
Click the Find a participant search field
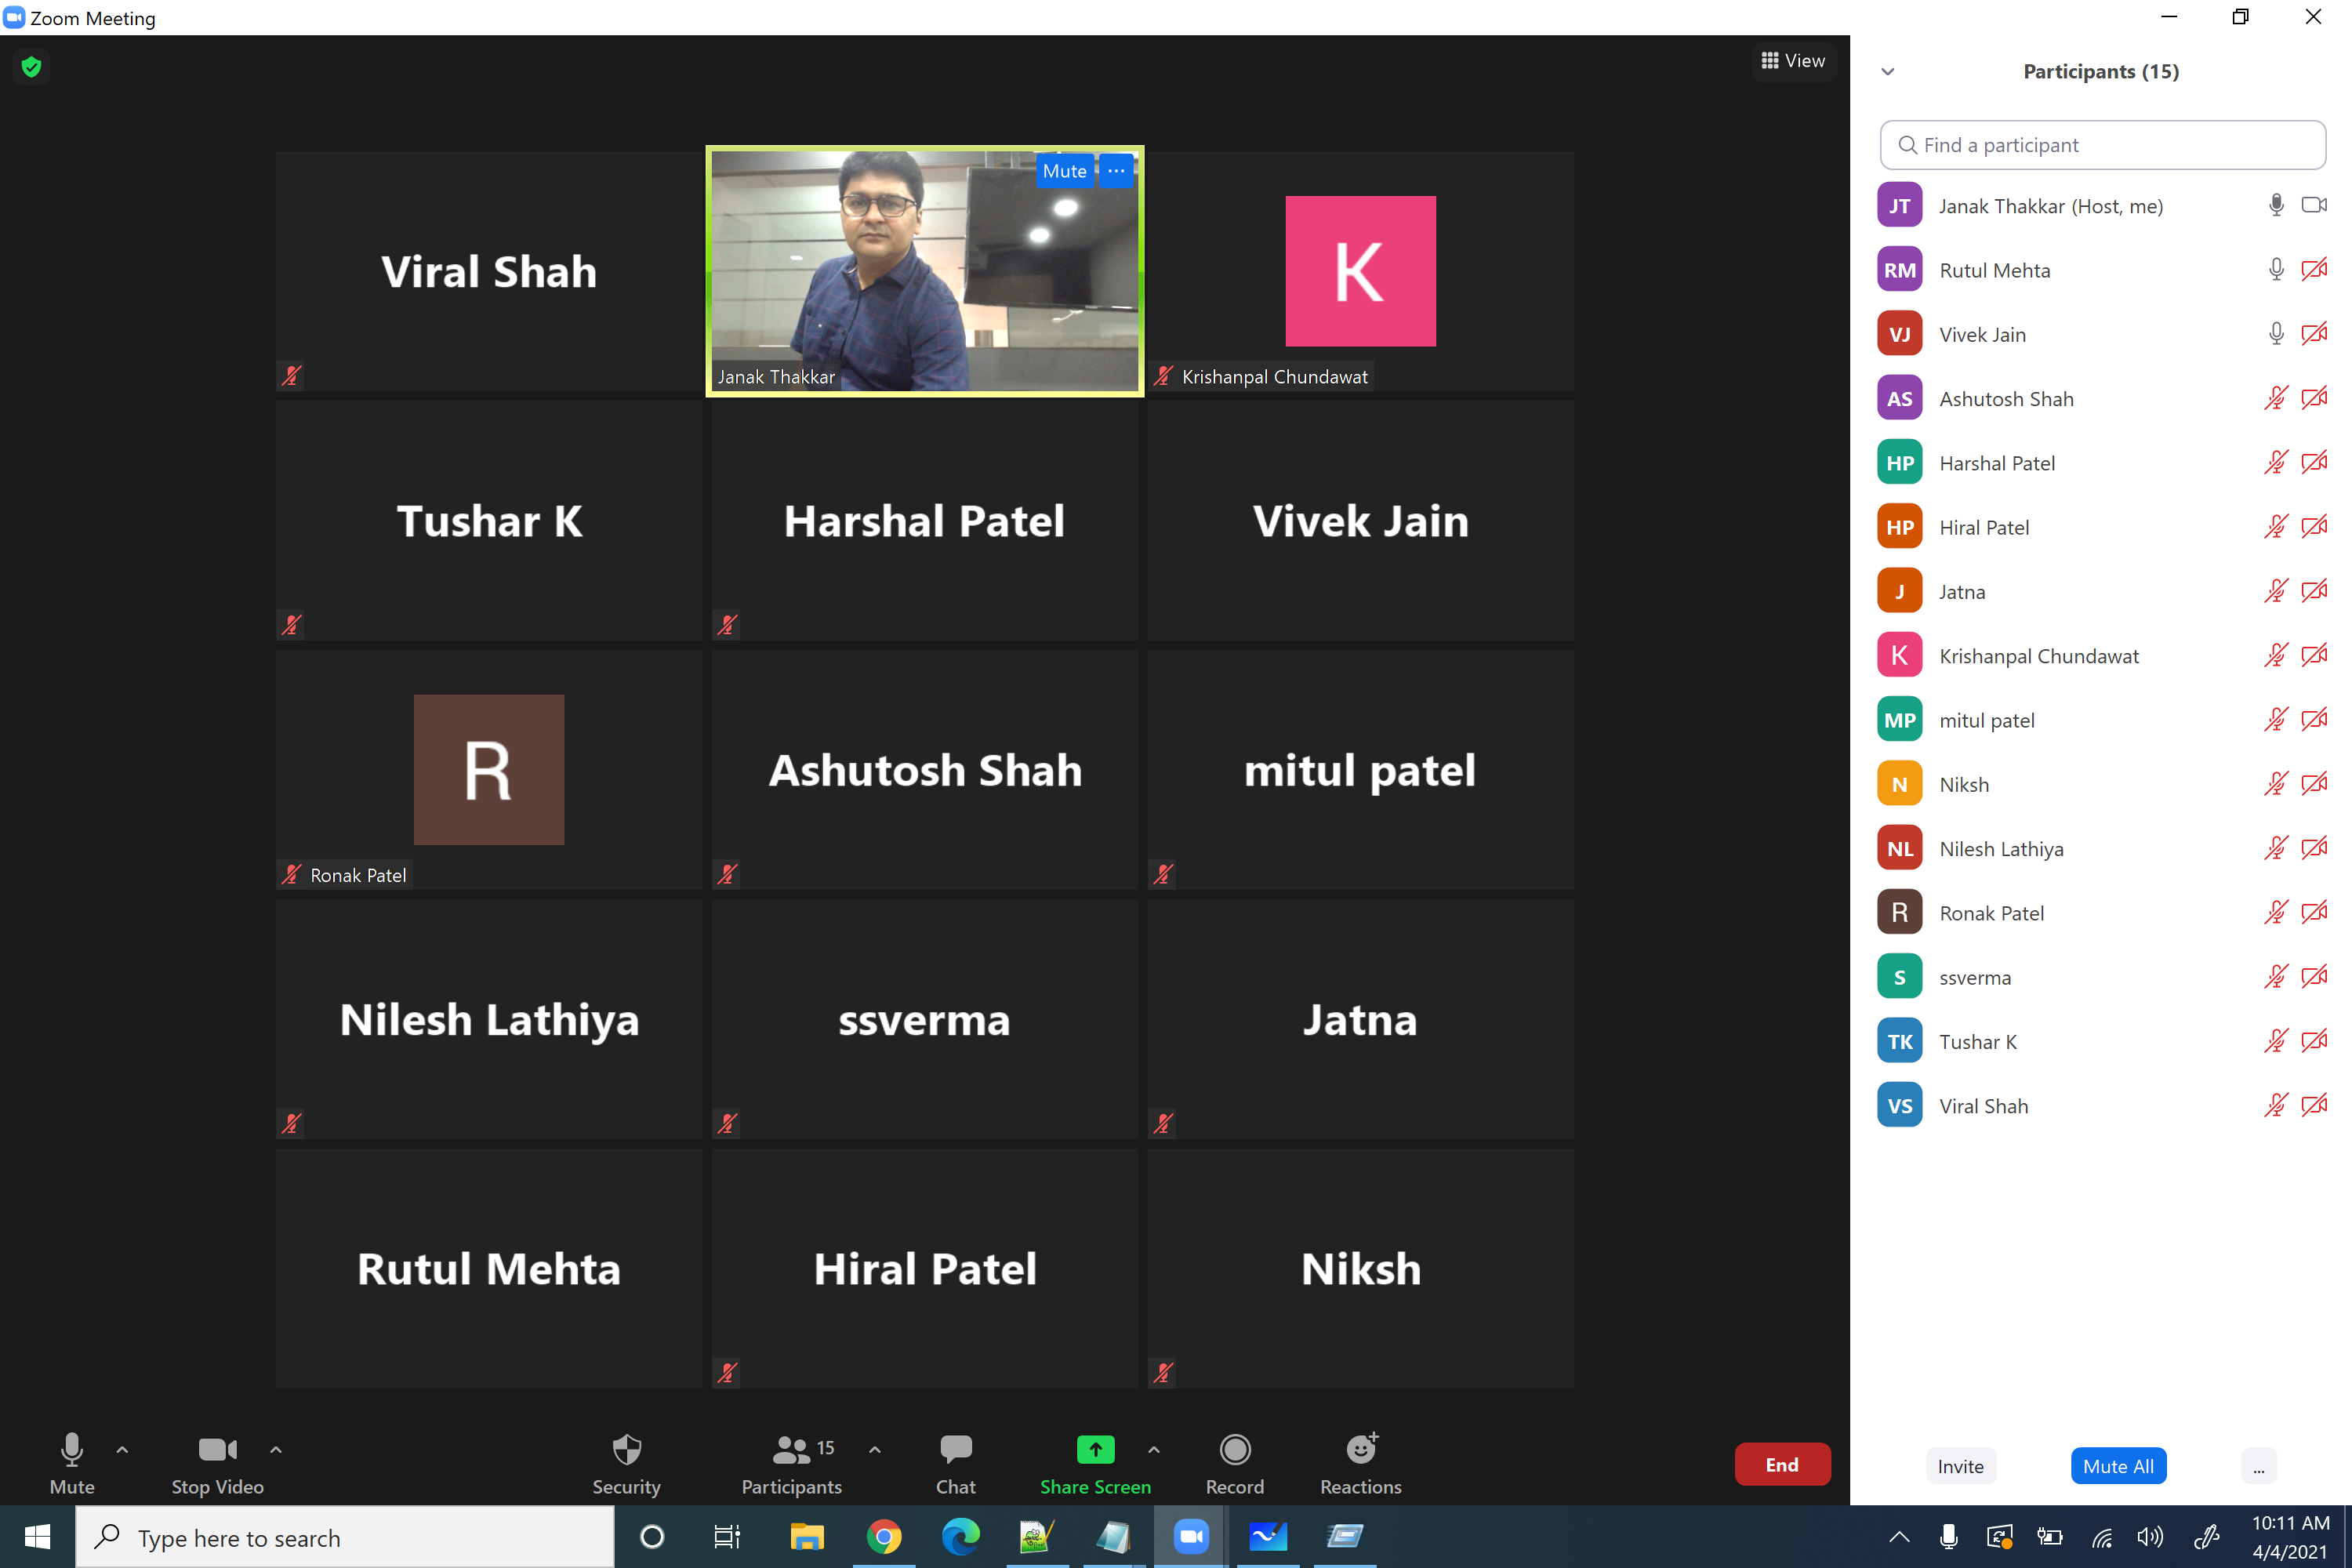click(x=2102, y=145)
